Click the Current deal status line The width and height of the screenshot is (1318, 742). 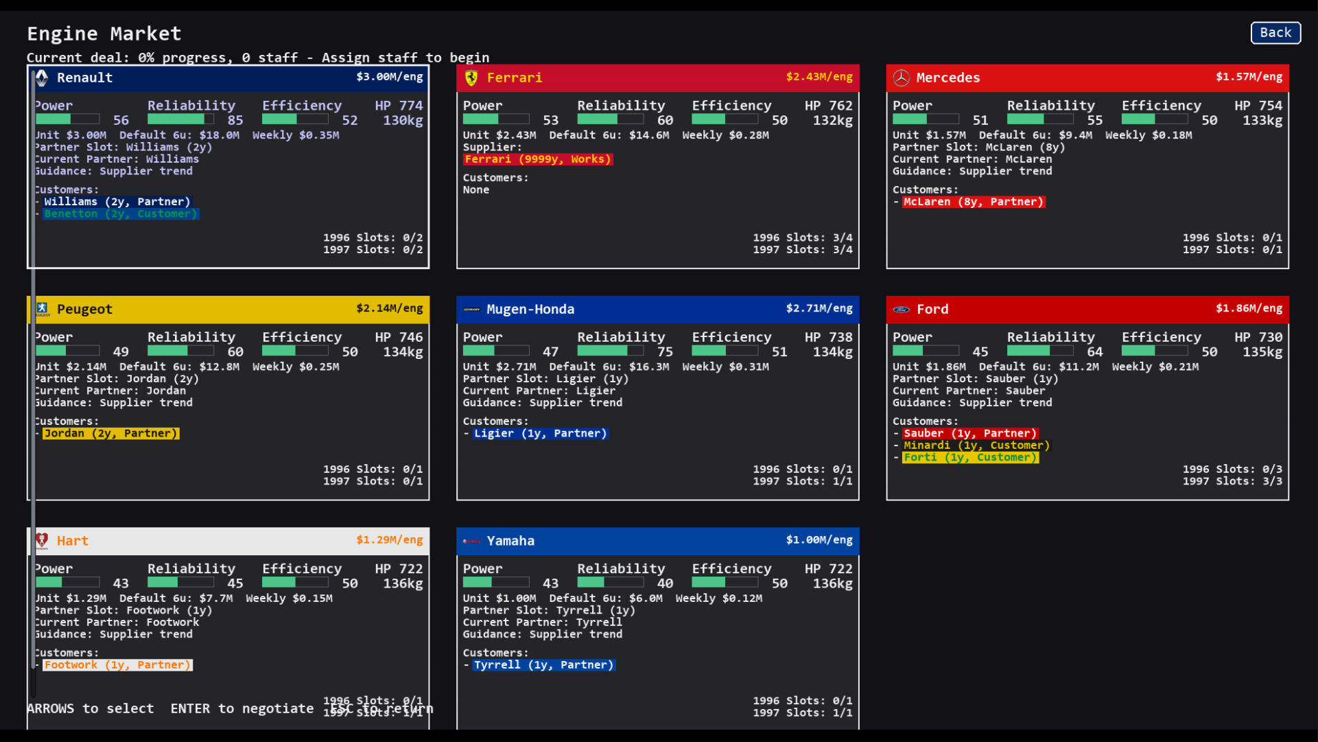click(x=258, y=58)
